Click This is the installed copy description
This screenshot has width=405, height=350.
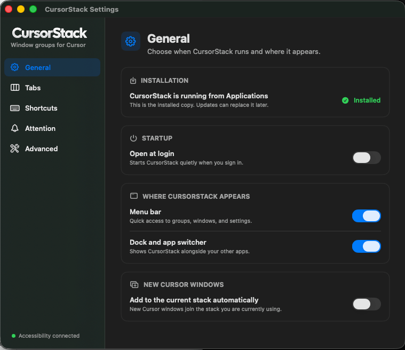tap(199, 105)
